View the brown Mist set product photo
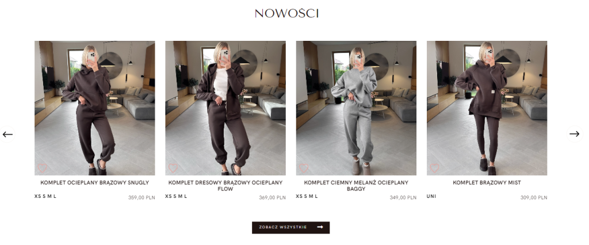The height and width of the screenshot is (245, 589). point(487,108)
